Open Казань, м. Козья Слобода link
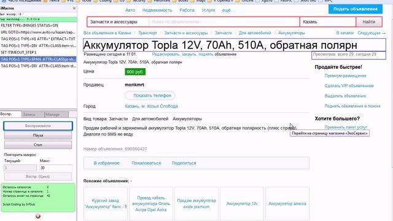Viewport: 393px width, 221px height. point(152,106)
